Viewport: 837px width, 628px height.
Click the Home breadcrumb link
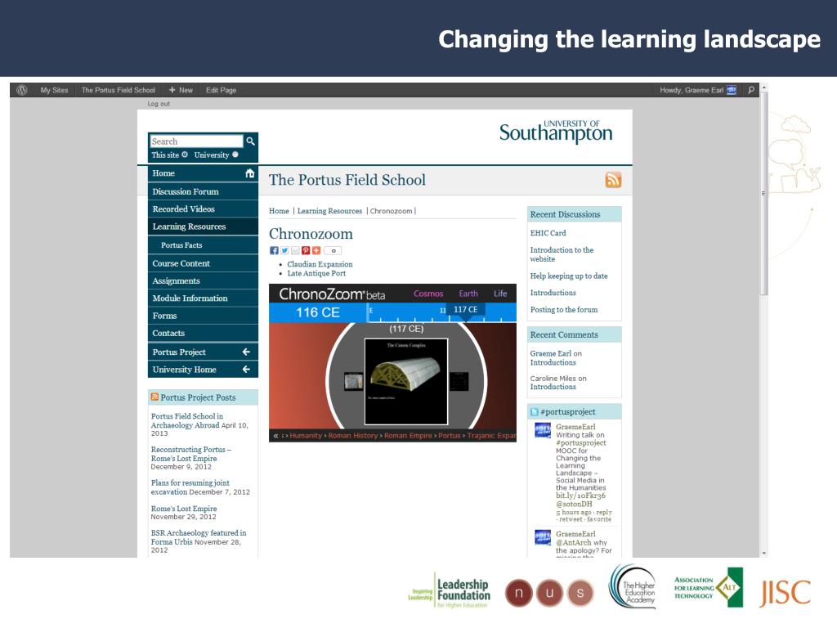click(279, 211)
